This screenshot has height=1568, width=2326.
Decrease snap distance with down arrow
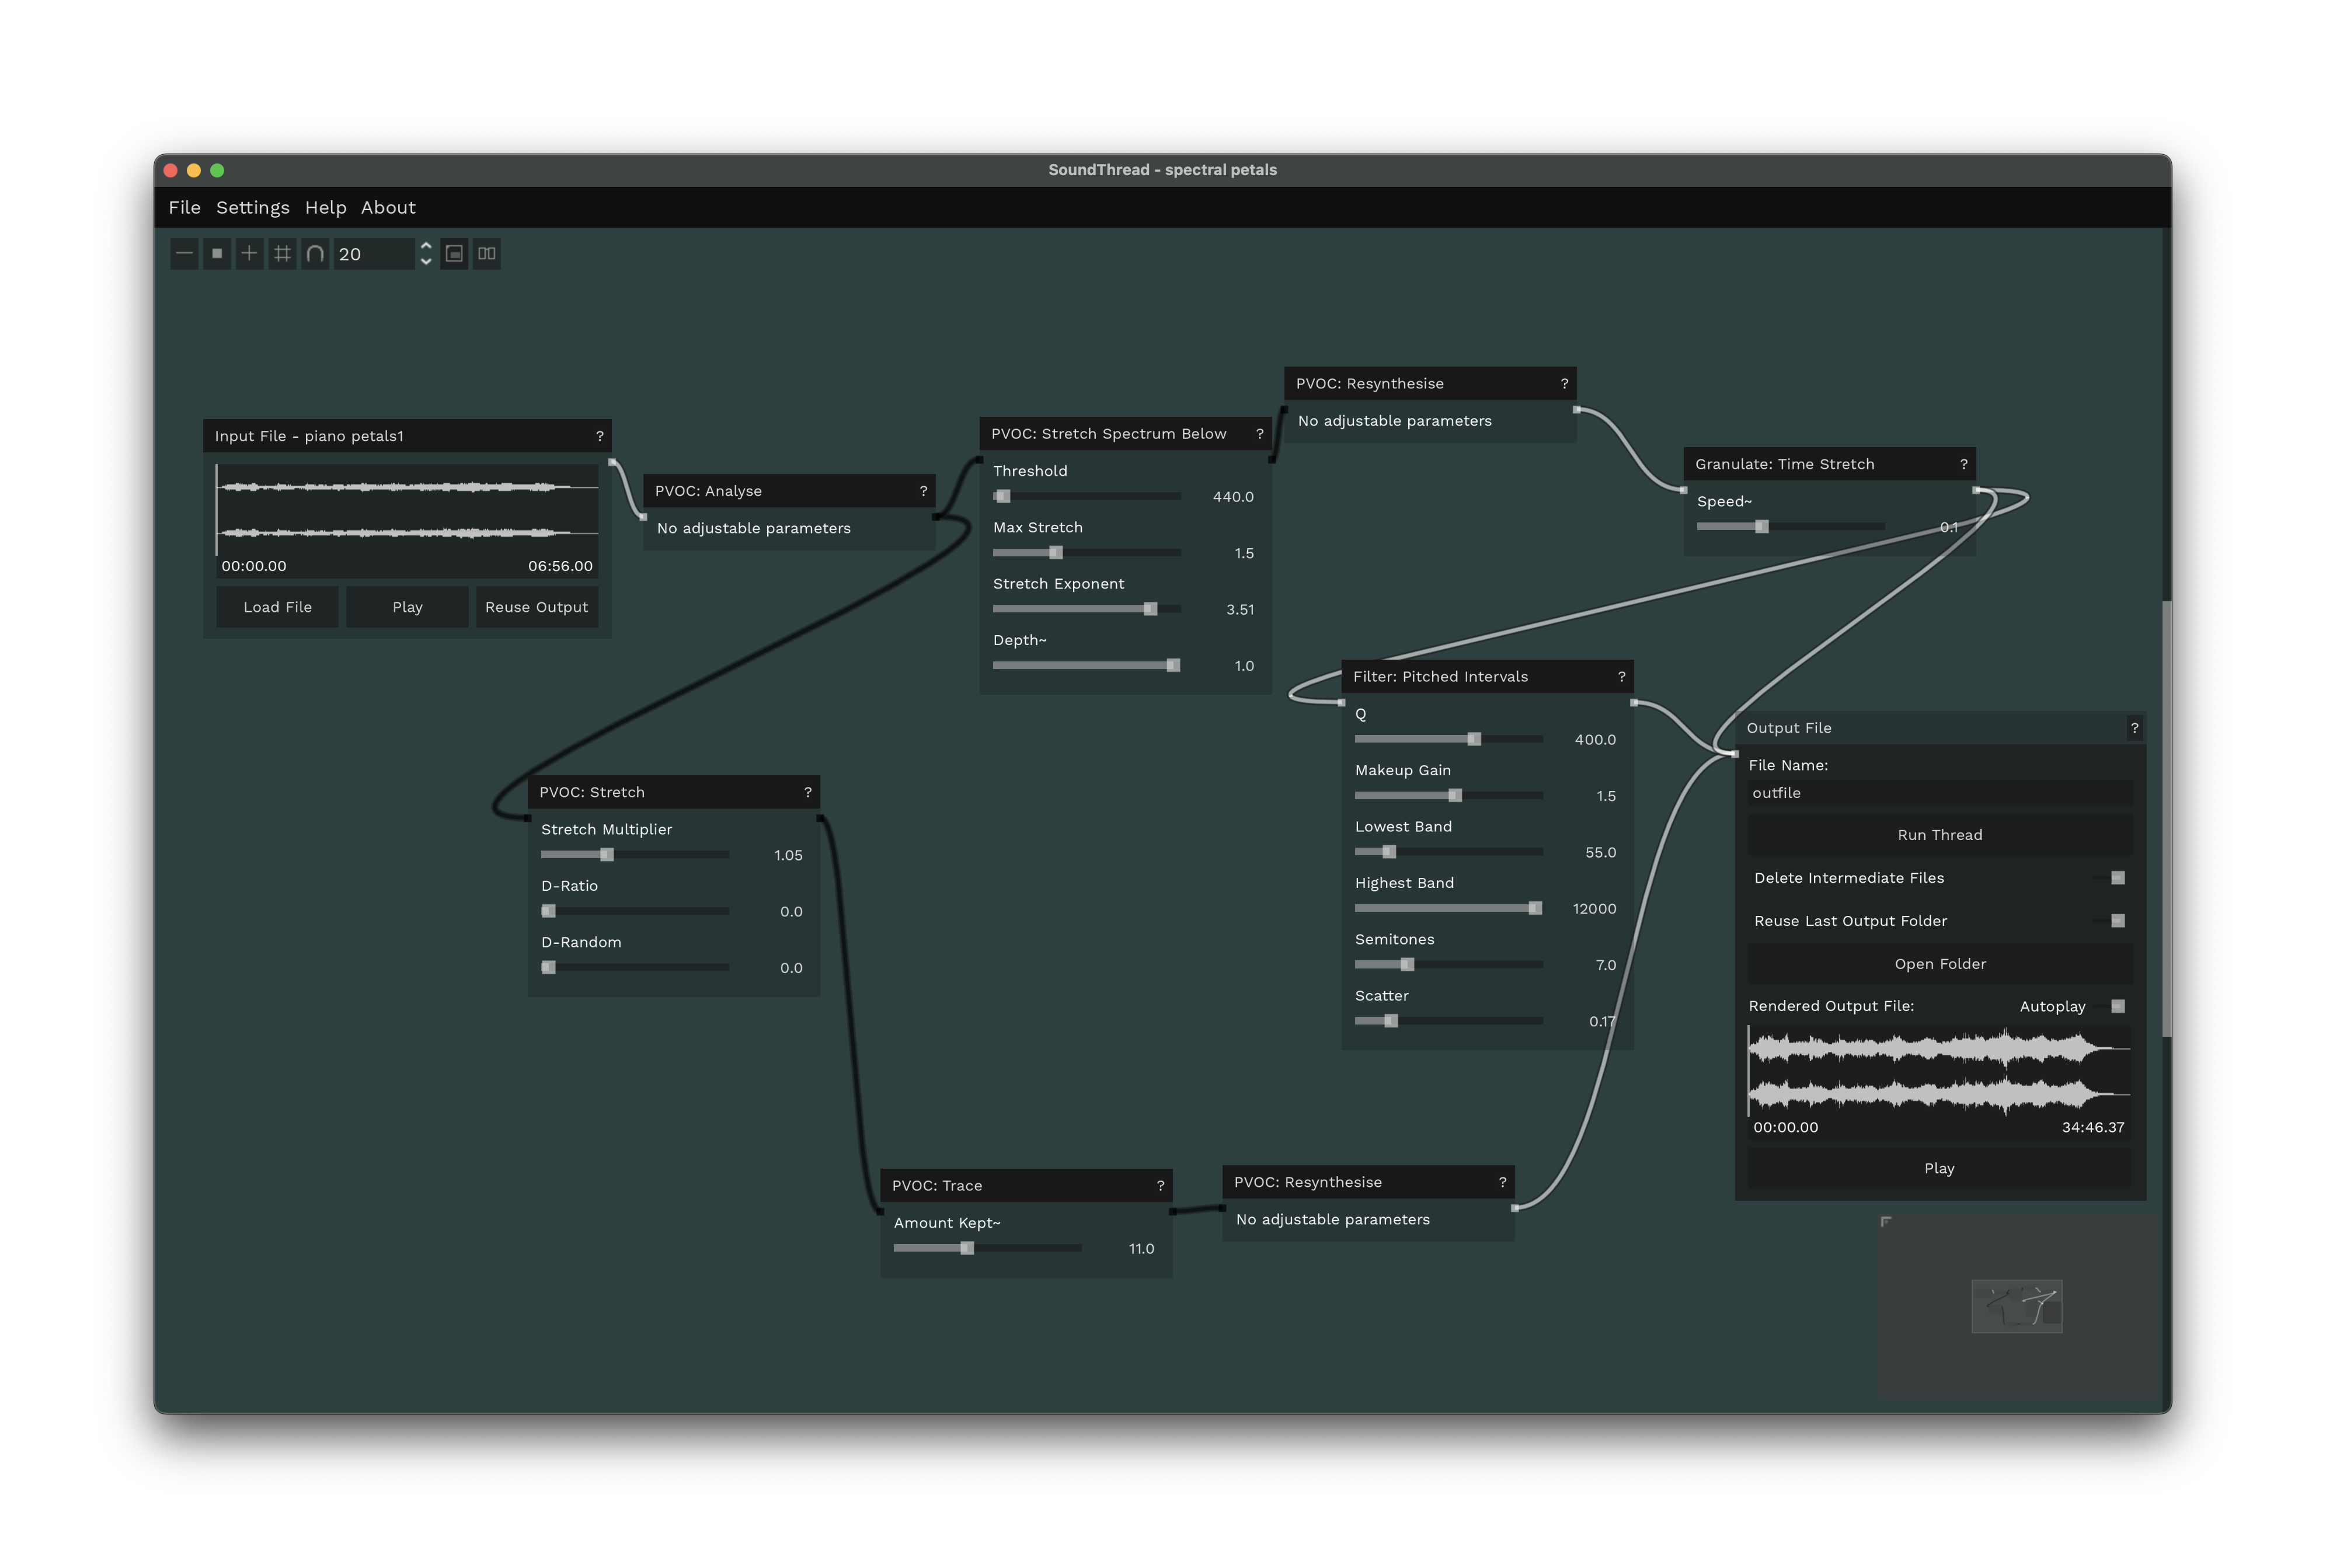click(426, 261)
